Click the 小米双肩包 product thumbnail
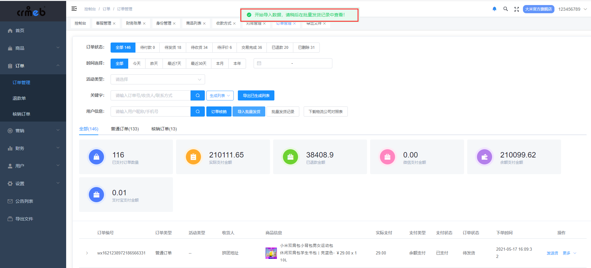 point(271,253)
